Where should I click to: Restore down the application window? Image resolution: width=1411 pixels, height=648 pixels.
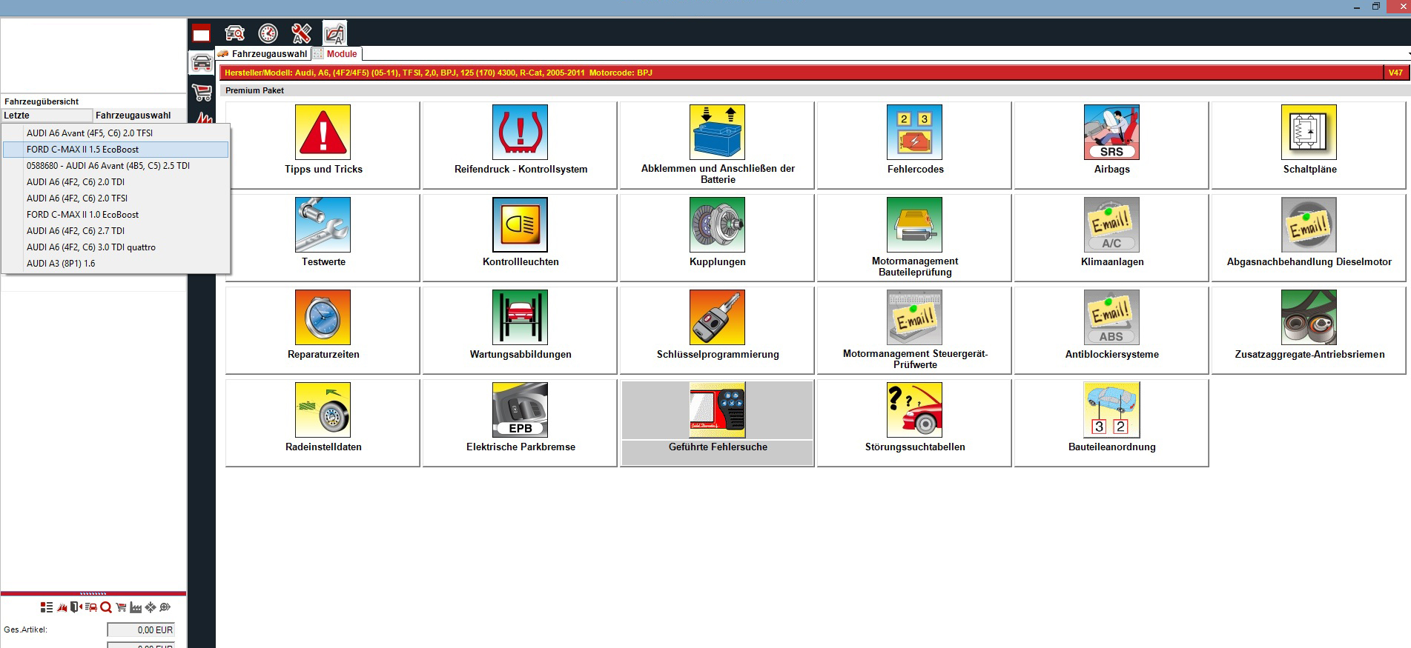1376,7
